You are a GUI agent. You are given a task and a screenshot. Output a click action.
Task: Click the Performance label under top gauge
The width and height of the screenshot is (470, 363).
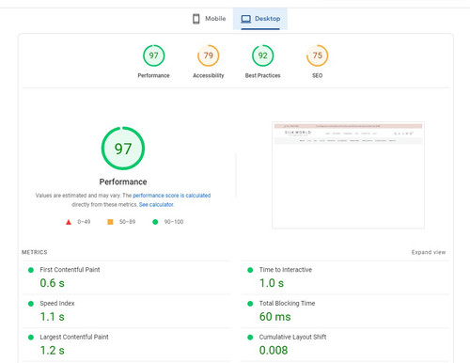[153, 75]
